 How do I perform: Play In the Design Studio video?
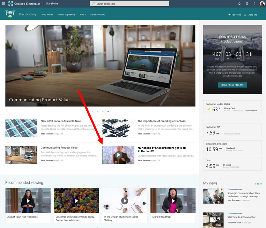(x=125, y=200)
